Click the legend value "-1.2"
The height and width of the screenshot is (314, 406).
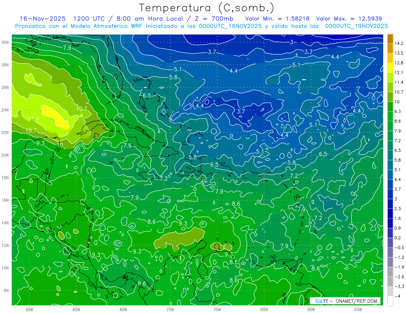399,257
